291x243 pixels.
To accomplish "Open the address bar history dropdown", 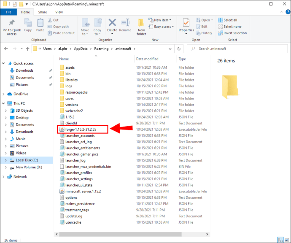I will point(170,49).
